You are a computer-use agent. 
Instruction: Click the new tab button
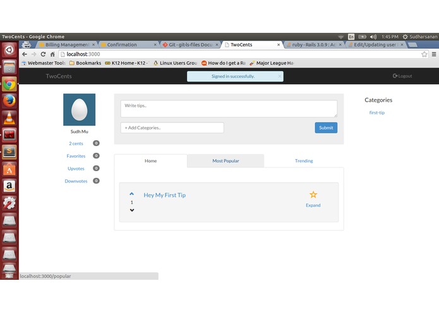(412, 45)
